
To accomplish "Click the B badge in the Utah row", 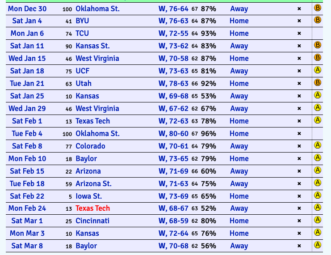I will point(318,83).
